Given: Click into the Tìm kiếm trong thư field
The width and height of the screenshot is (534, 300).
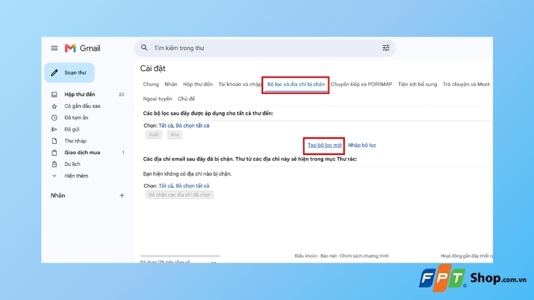Looking at the screenshot, I should [265, 48].
